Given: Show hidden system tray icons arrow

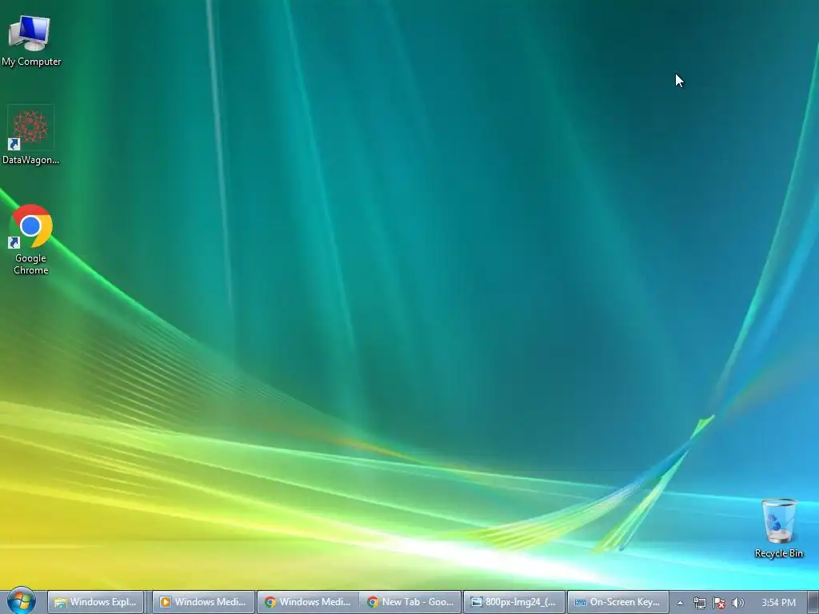Looking at the screenshot, I should click(x=680, y=603).
